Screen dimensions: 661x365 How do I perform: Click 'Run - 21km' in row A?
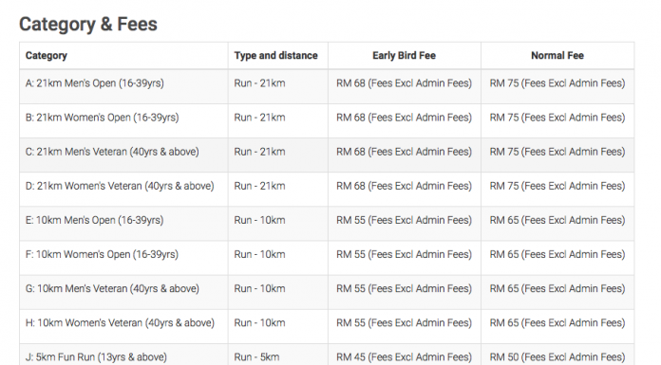pos(259,83)
